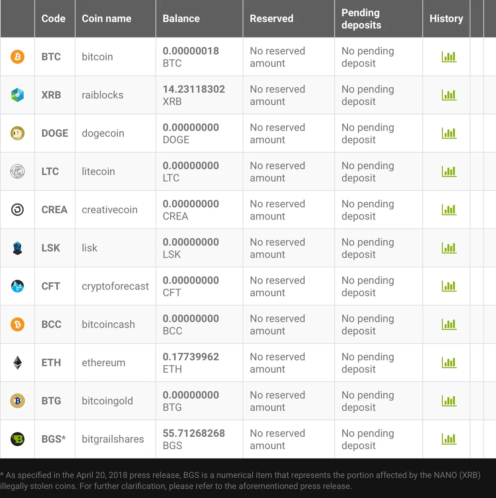Screen dimensions: 496x498
Task: Click the creativecoin coin name
Action: pyautogui.click(x=110, y=210)
